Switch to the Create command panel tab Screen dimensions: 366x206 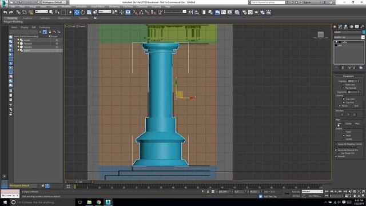pyautogui.click(x=335, y=27)
